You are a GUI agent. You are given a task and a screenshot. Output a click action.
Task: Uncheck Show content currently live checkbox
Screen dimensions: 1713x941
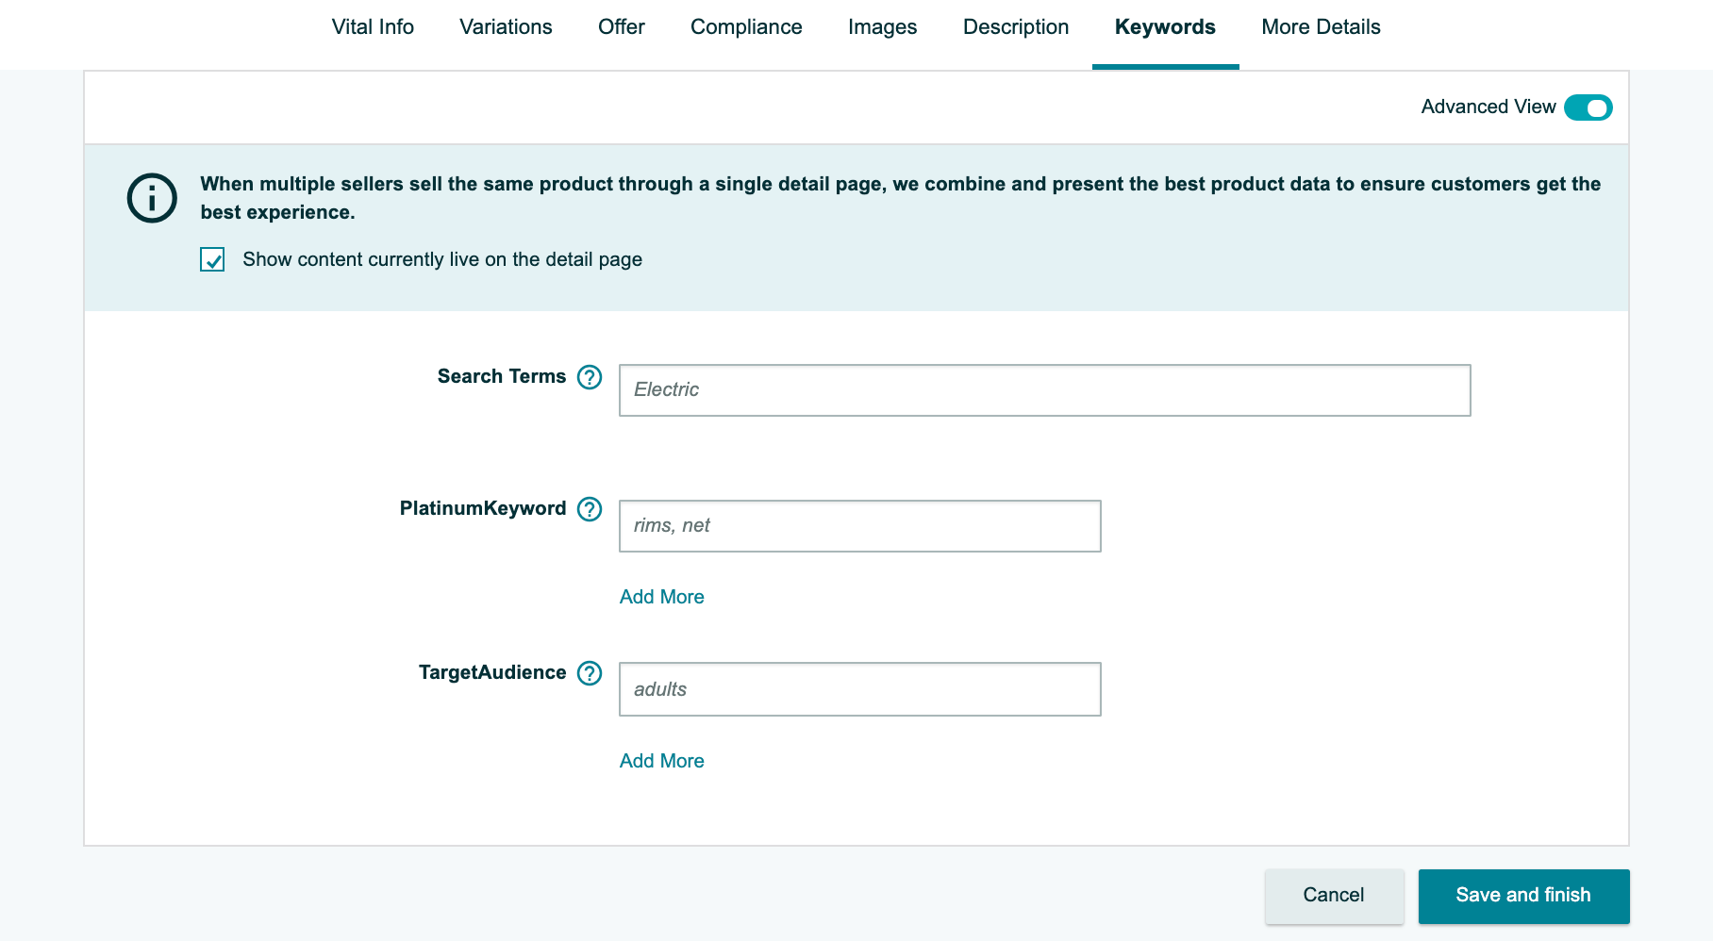coord(212,259)
